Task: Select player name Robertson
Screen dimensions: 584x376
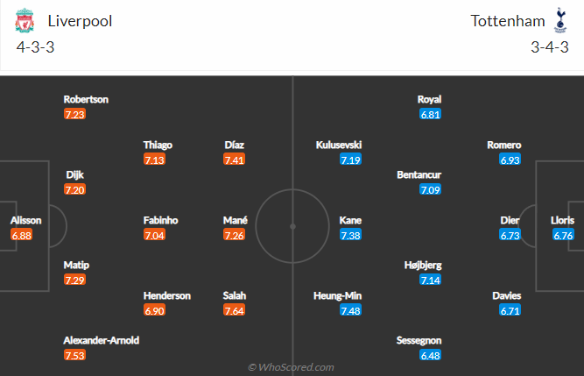Action: [x=86, y=100]
